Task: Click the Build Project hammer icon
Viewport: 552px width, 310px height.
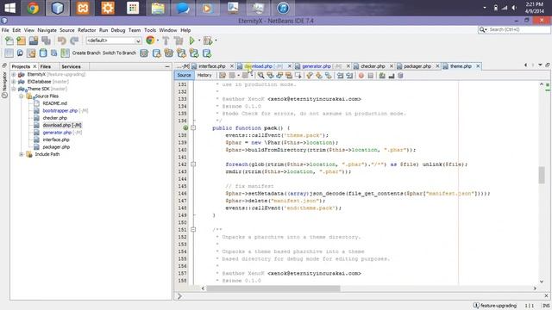Action: [x=166, y=40]
